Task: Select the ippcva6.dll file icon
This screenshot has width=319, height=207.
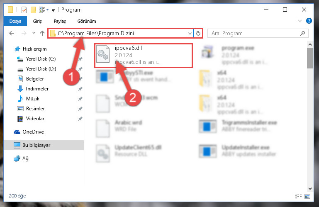Action: point(103,54)
